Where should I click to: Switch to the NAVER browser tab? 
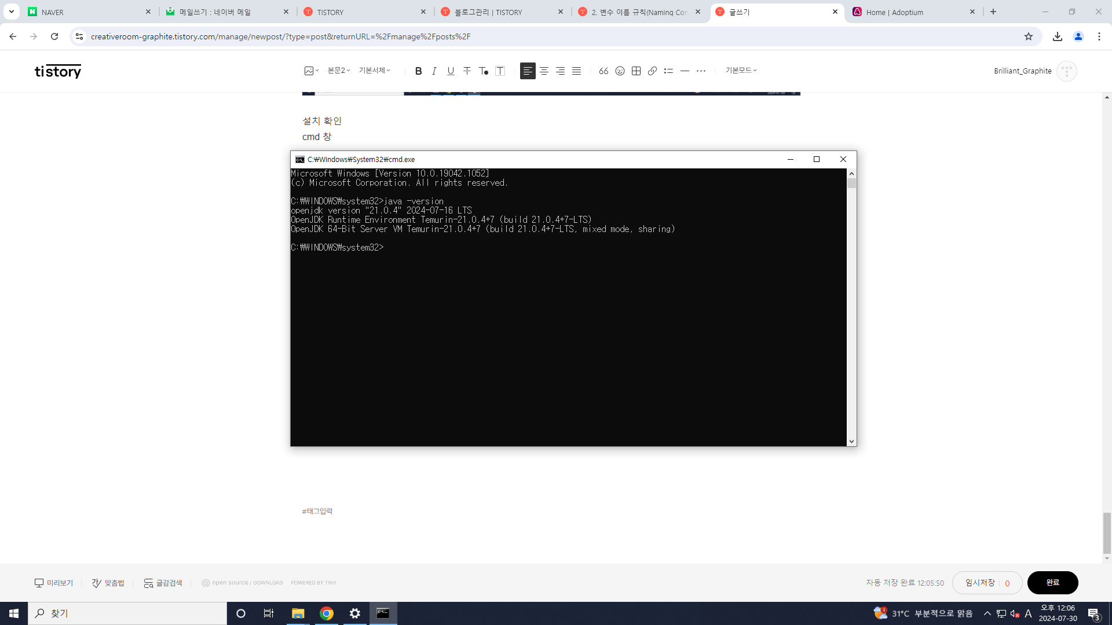(87, 12)
